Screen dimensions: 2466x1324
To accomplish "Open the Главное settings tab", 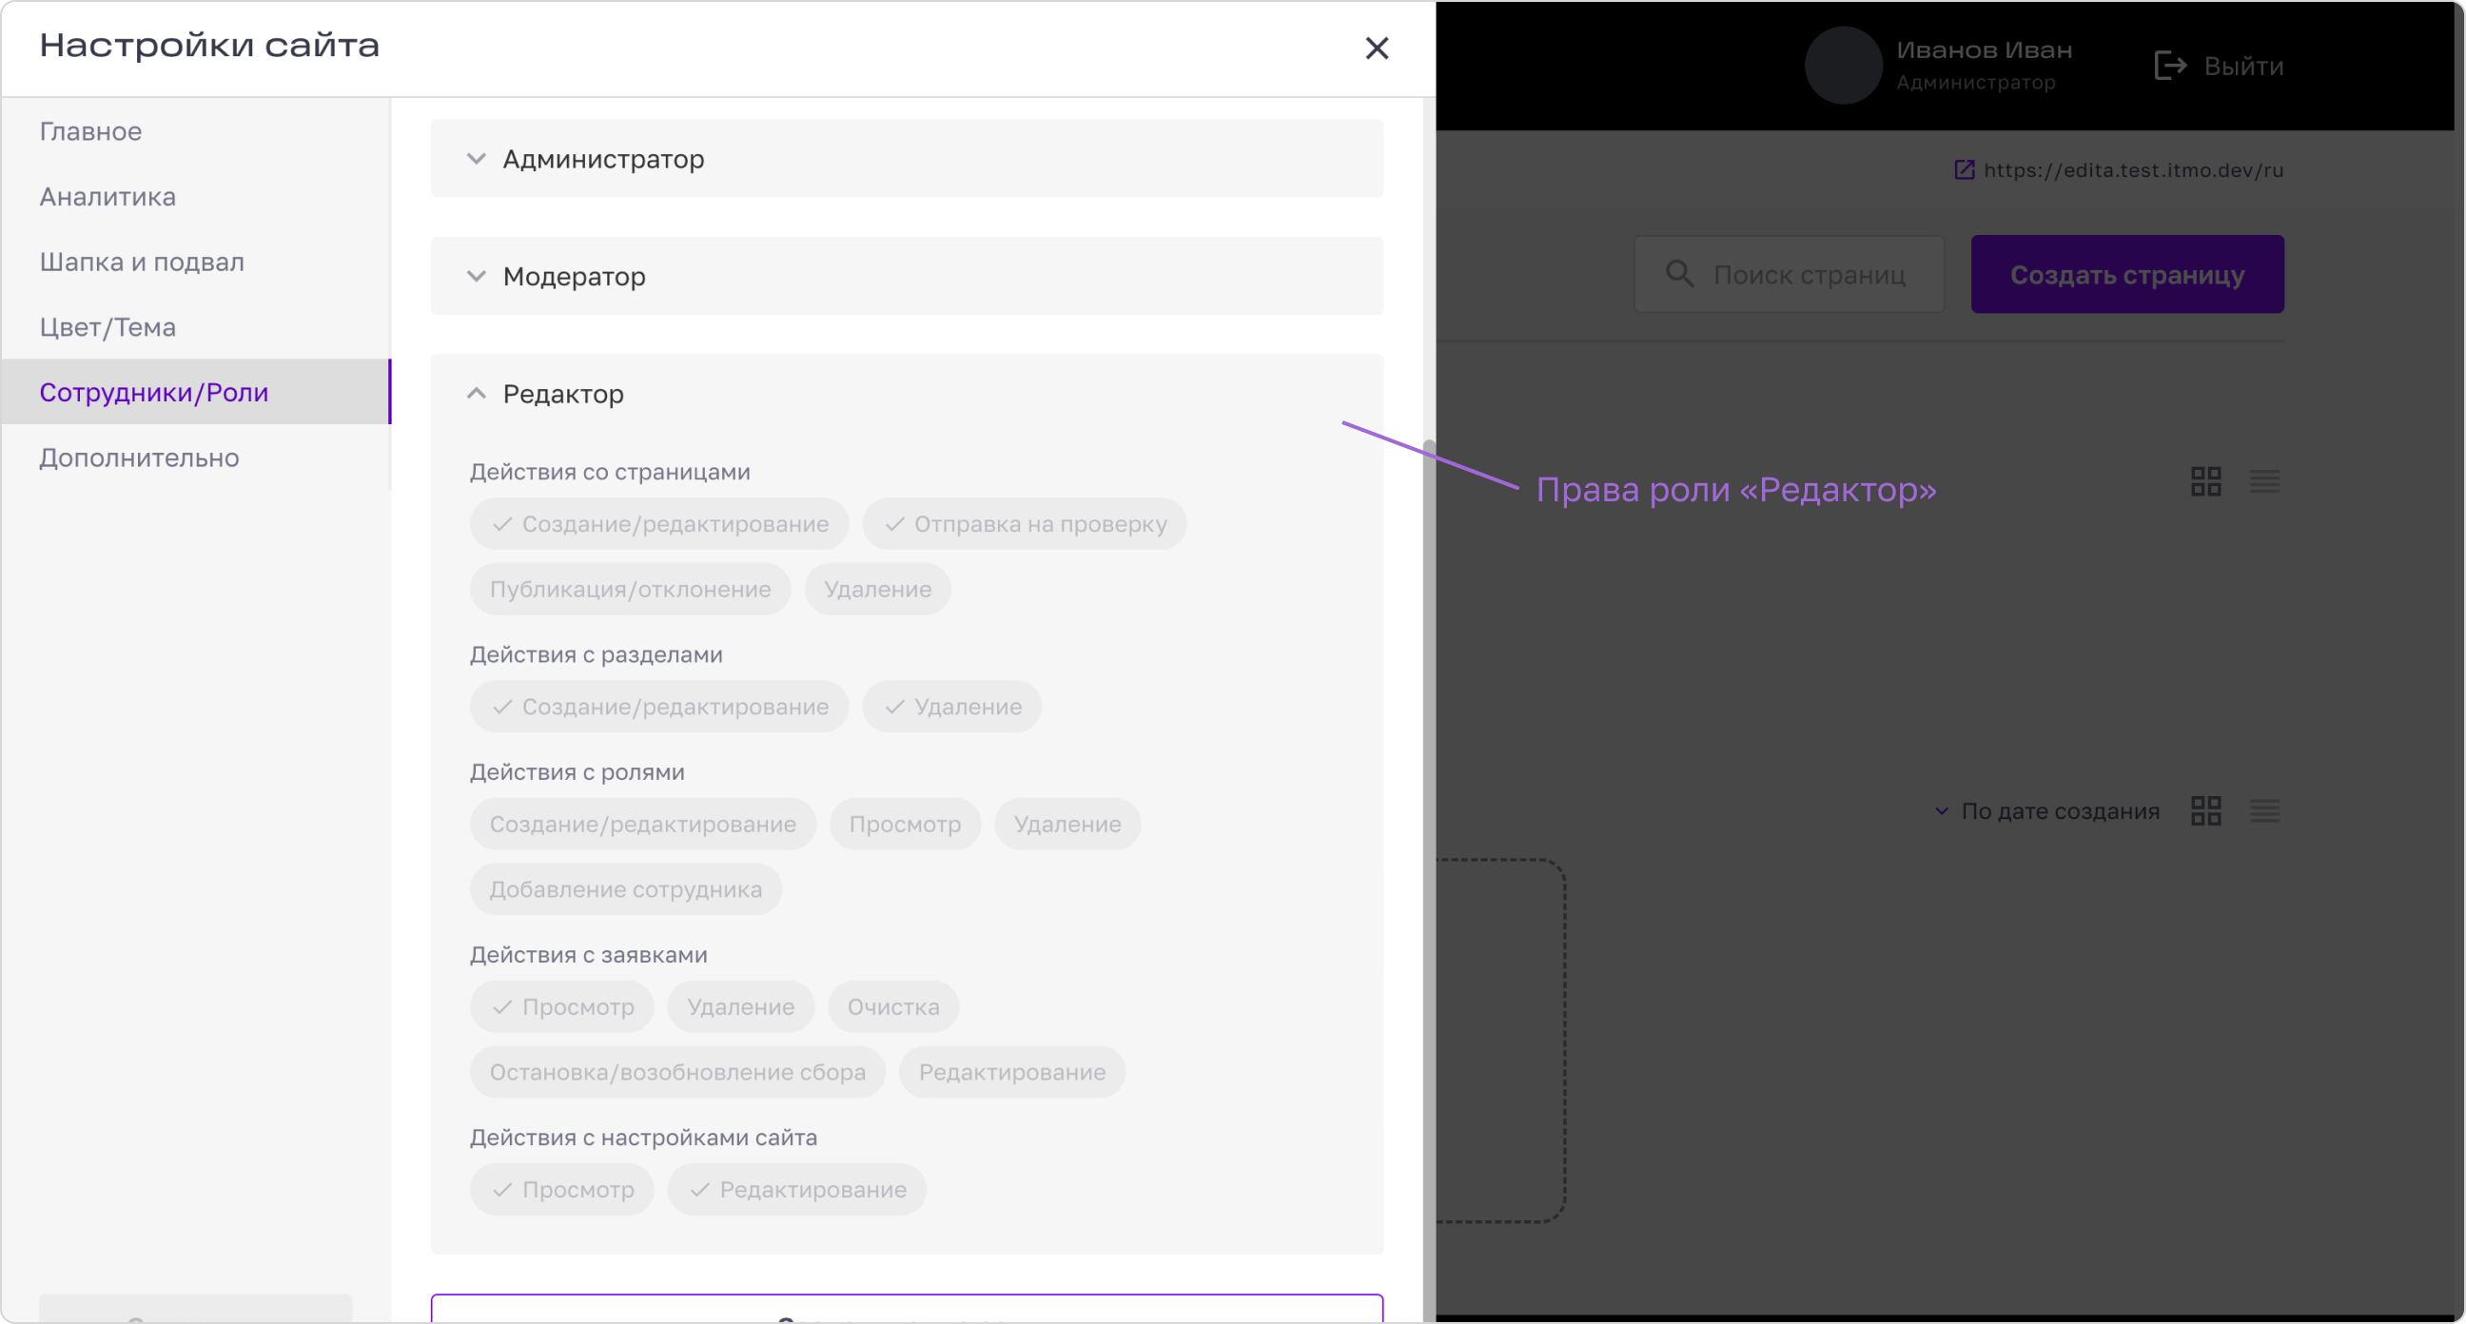I will (x=195, y=131).
